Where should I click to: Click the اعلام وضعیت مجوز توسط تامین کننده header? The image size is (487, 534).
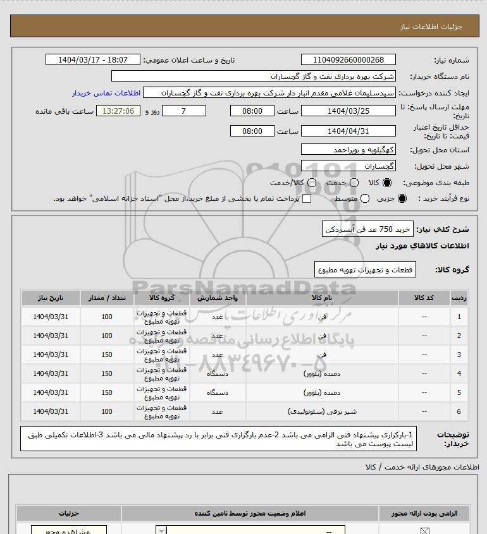click(250, 513)
